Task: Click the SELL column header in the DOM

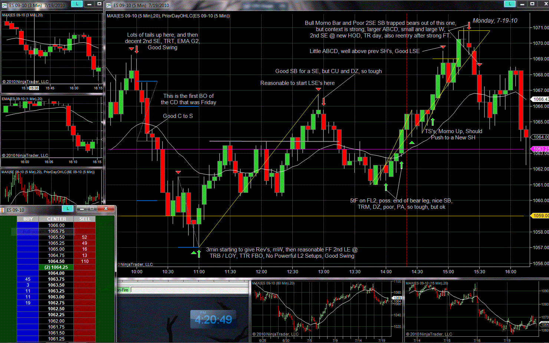Action: tap(85, 219)
